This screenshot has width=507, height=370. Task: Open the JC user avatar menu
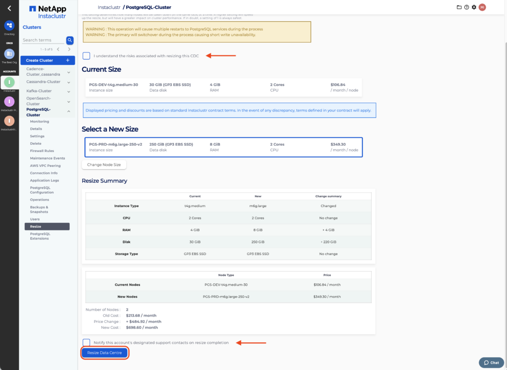482,7
